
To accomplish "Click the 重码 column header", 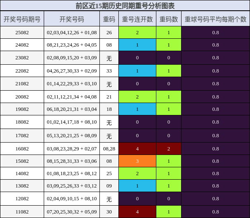I will 109,19.
